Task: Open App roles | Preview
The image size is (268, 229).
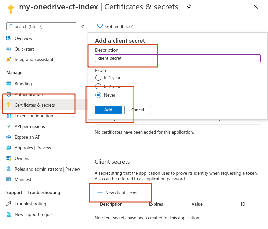Action: pyautogui.click(x=33, y=148)
